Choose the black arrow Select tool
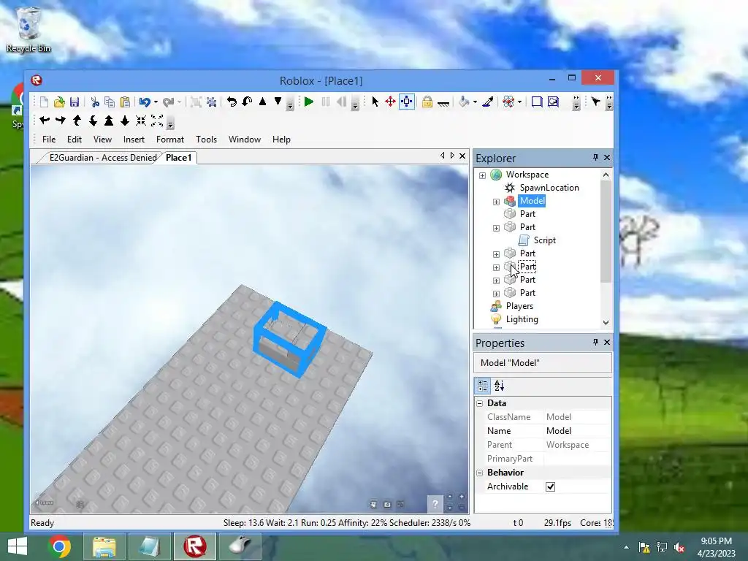This screenshot has height=561, width=748. 375,102
